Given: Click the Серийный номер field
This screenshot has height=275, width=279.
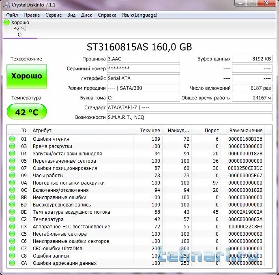Looking at the screenshot, I should pos(143,69).
